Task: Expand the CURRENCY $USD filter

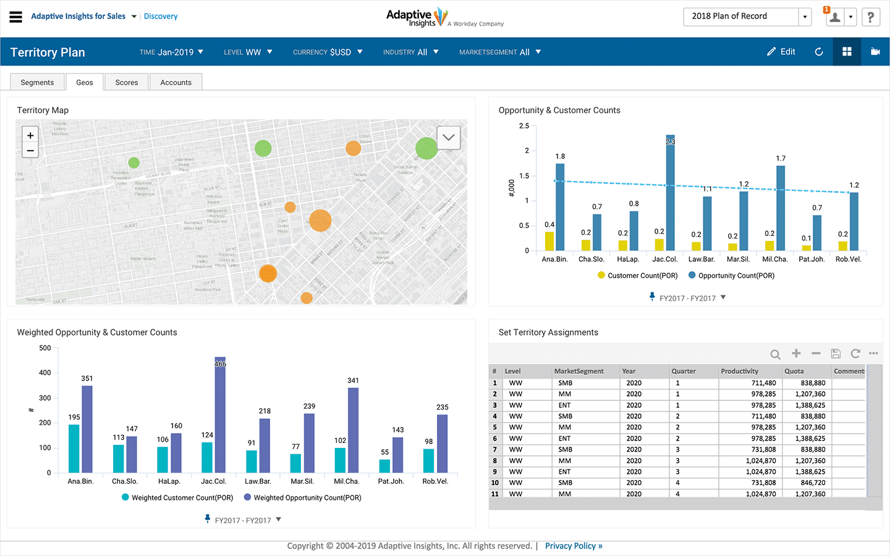Action: pos(328,52)
